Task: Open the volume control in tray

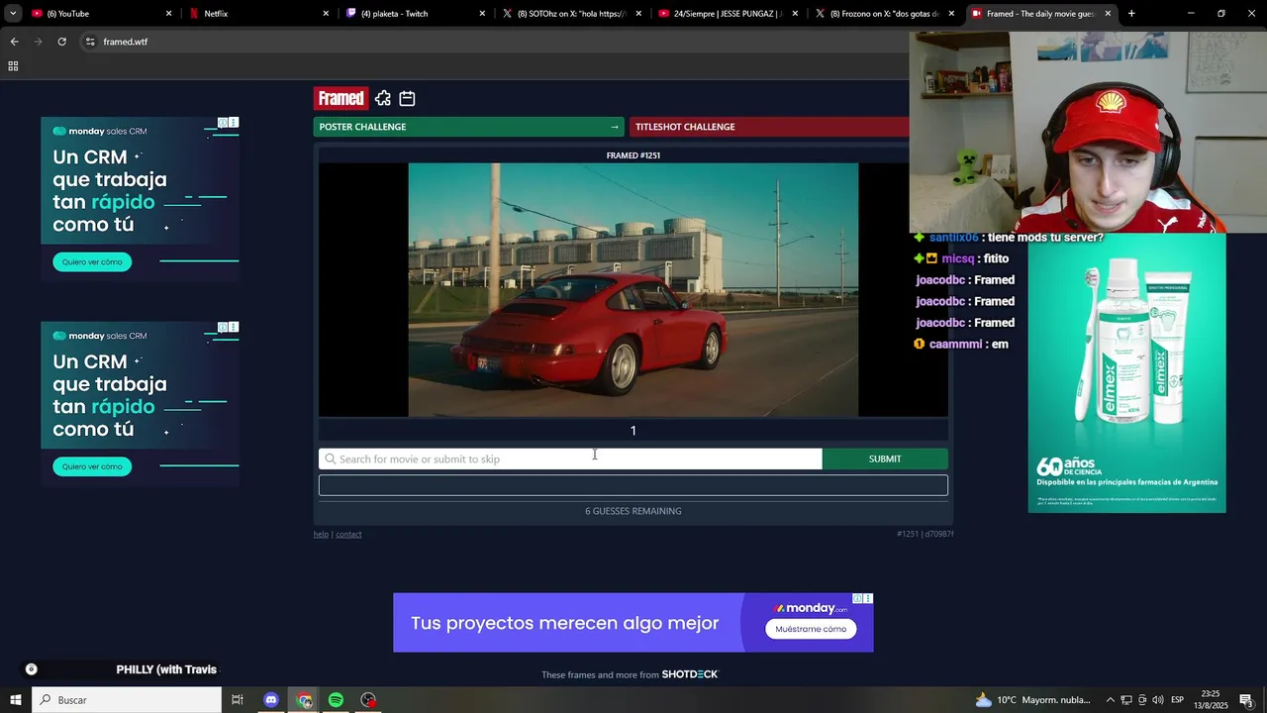Action: (x=1157, y=700)
